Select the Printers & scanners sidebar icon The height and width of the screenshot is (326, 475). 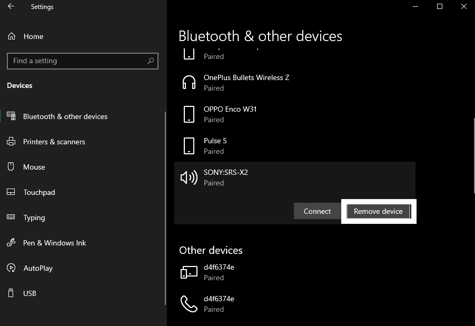[11, 142]
